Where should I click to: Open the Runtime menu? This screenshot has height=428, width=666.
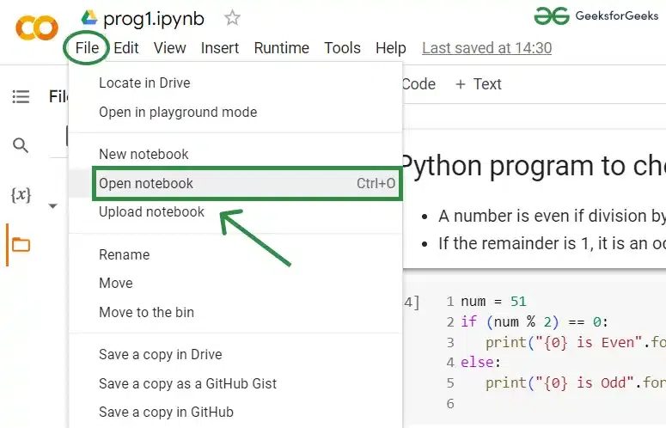[281, 48]
